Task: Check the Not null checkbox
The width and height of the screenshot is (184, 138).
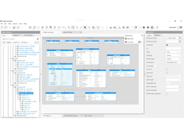Action: (167, 70)
